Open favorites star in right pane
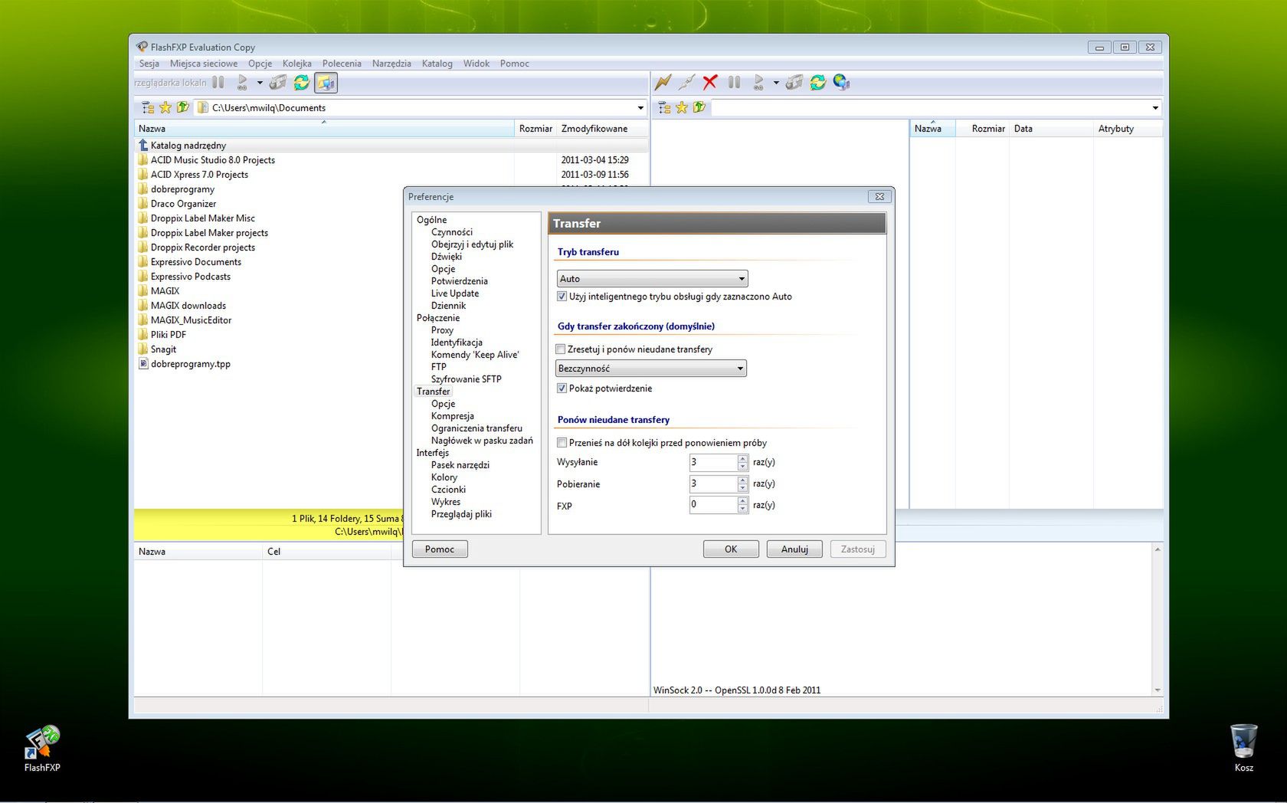 [x=681, y=108]
